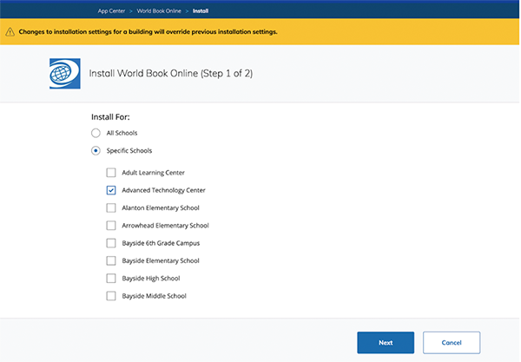Check the Bayside Elementary School checkbox
521x362 pixels.
click(111, 260)
